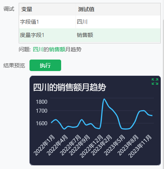The height and width of the screenshot is (169, 164).
Task: Click the 2022年7月 axis label
Action: 70,145
